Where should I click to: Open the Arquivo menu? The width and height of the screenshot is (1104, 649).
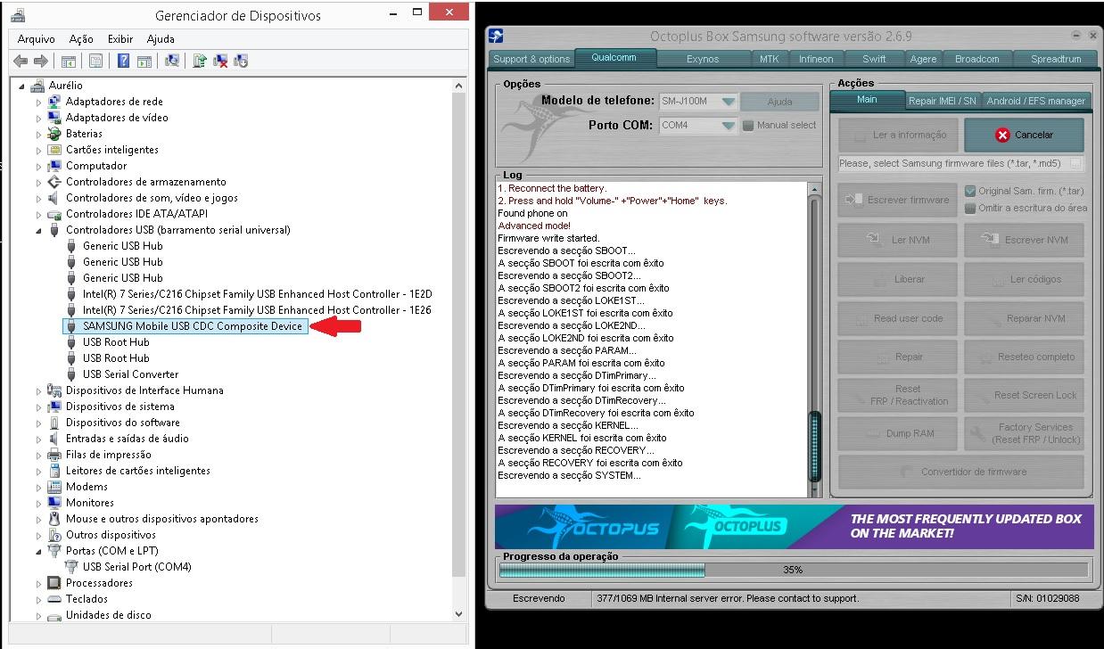click(x=37, y=39)
